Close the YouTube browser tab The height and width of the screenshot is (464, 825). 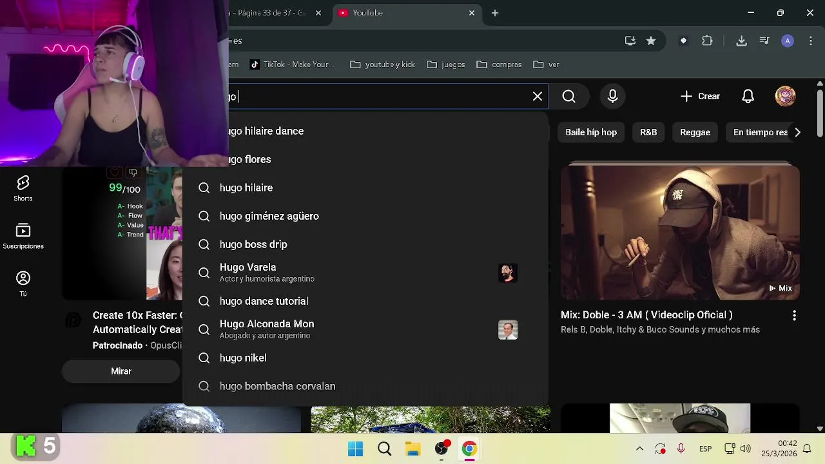point(472,13)
